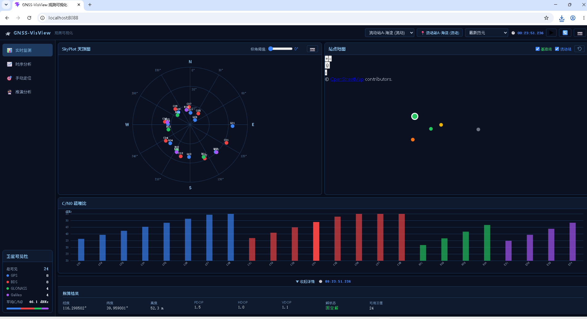Click the site info icon in address bar
Viewport: 587px width, 319px height.
(x=42, y=18)
